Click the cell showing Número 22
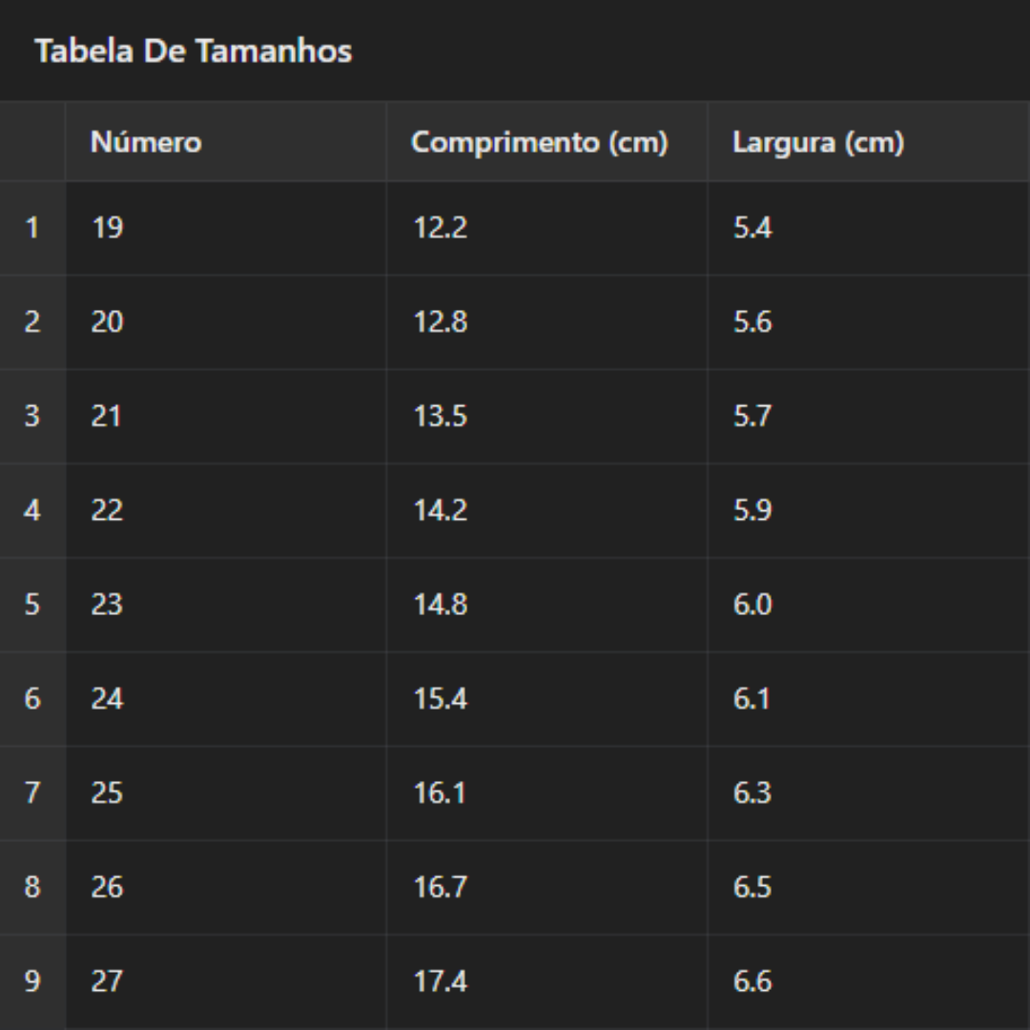 pyautogui.click(x=107, y=510)
